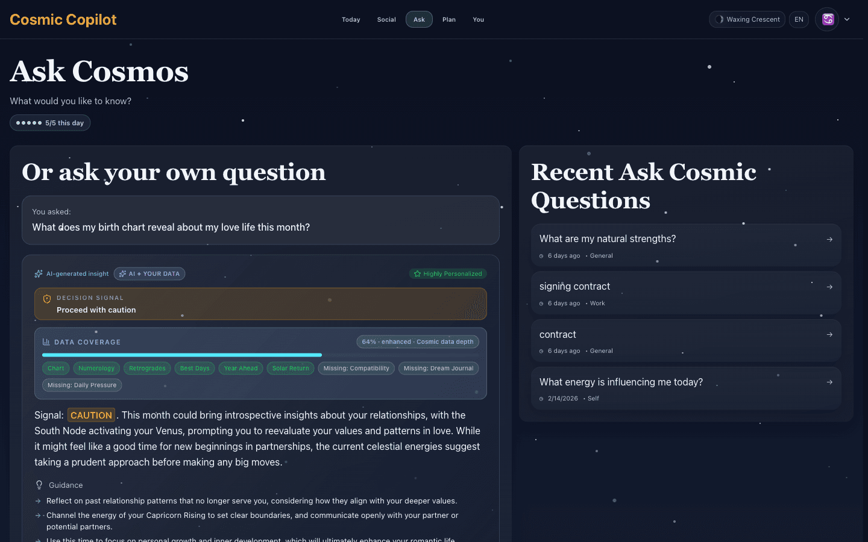Click clock icon under signing contract
The width and height of the screenshot is (868, 542).
[541, 304]
